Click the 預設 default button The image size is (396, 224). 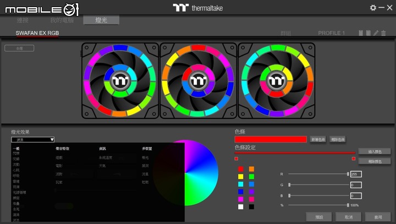click(x=319, y=217)
